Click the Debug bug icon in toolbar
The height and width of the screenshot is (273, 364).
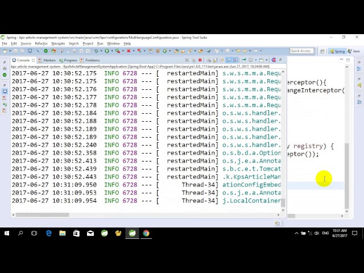click(x=97, y=51)
